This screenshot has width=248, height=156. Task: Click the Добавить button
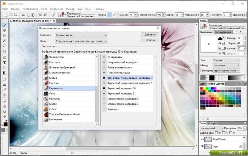point(150,35)
